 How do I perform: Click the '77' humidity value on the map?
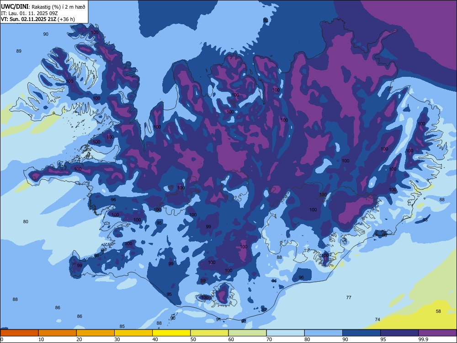click(x=349, y=298)
